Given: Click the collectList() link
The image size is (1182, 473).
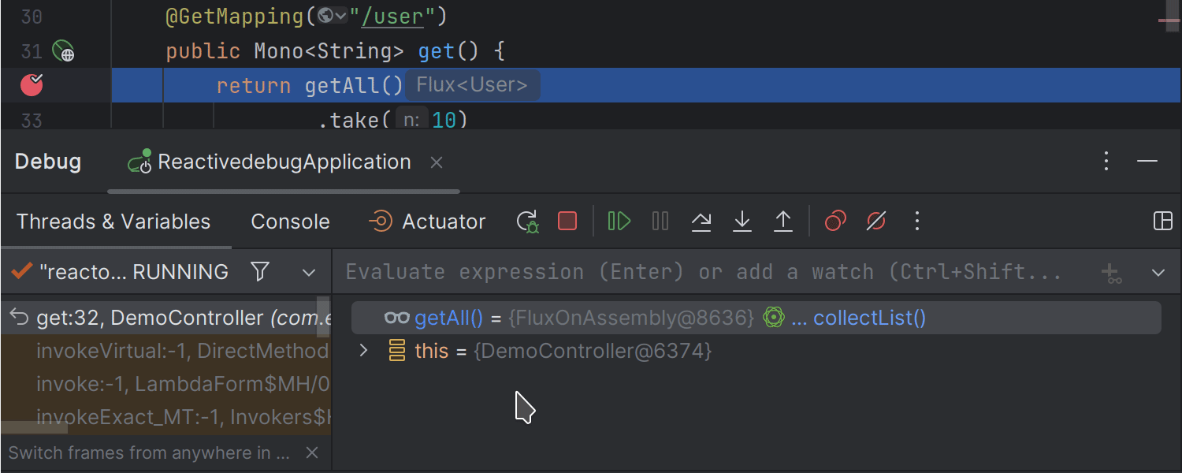Looking at the screenshot, I should tap(869, 318).
